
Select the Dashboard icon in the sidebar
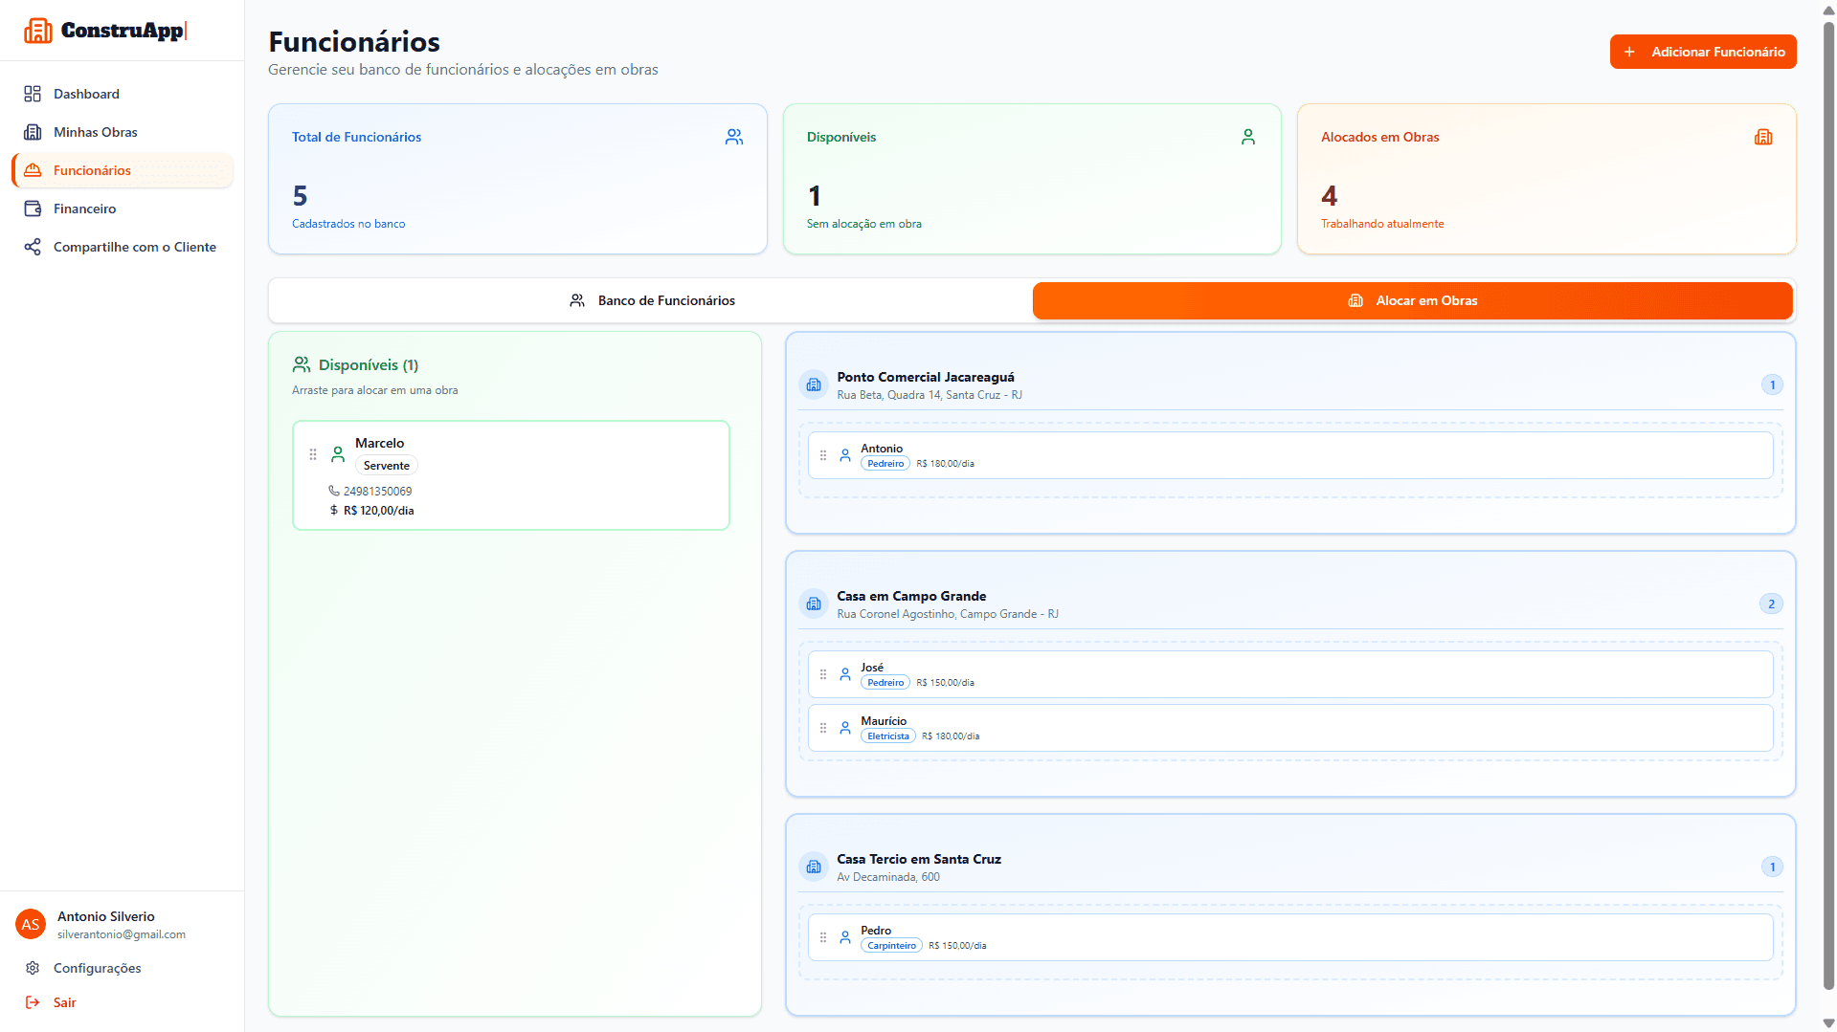click(34, 93)
